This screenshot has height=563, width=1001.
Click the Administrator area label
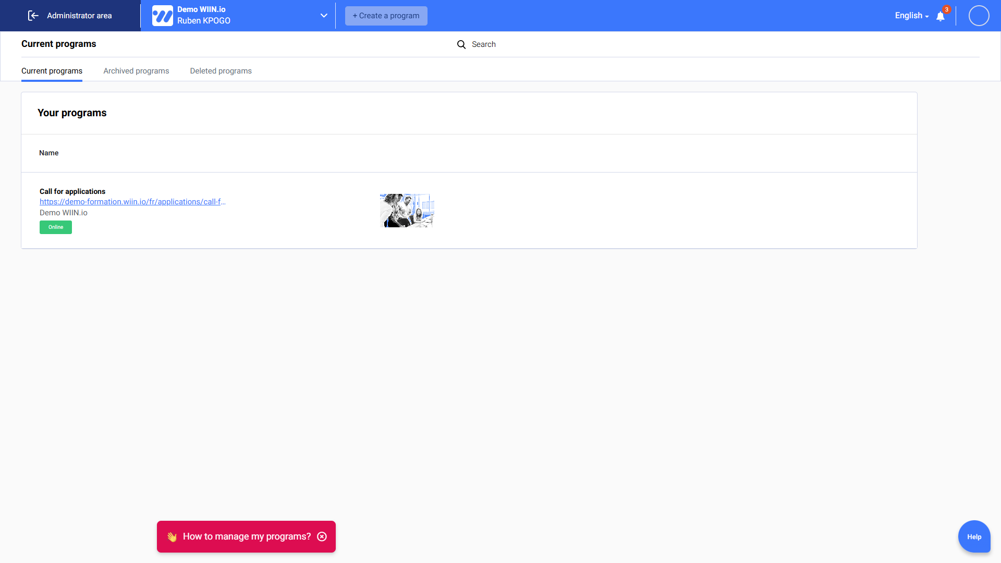[79, 16]
